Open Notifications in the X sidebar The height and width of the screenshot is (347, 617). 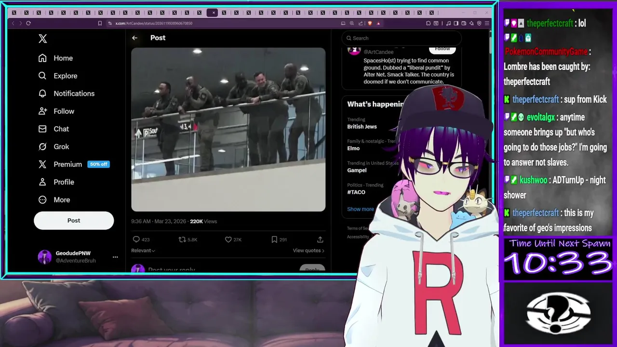[x=66, y=93]
